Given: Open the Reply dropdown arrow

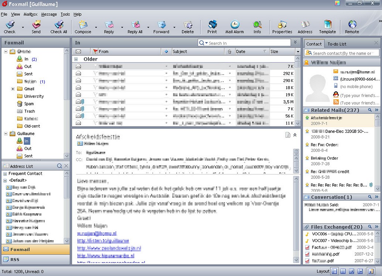Looking at the screenshot, I should click(x=122, y=27).
